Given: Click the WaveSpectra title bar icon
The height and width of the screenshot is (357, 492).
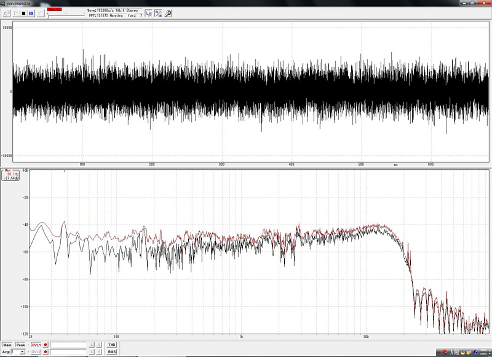Looking at the screenshot, I should point(3,3).
